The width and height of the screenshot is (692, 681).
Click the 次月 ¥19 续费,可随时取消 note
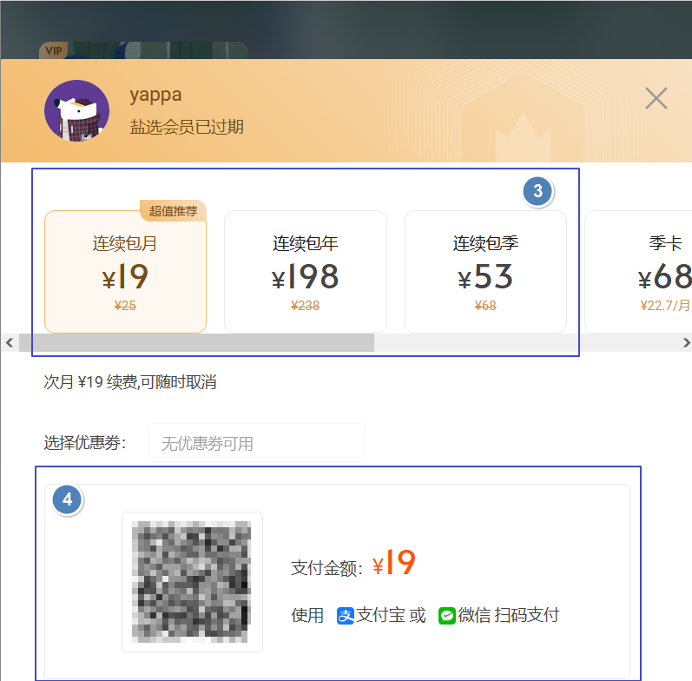tap(129, 381)
